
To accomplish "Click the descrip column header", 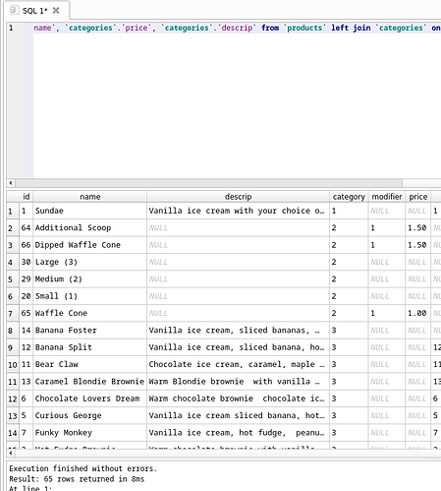I will (x=238, y=197).
